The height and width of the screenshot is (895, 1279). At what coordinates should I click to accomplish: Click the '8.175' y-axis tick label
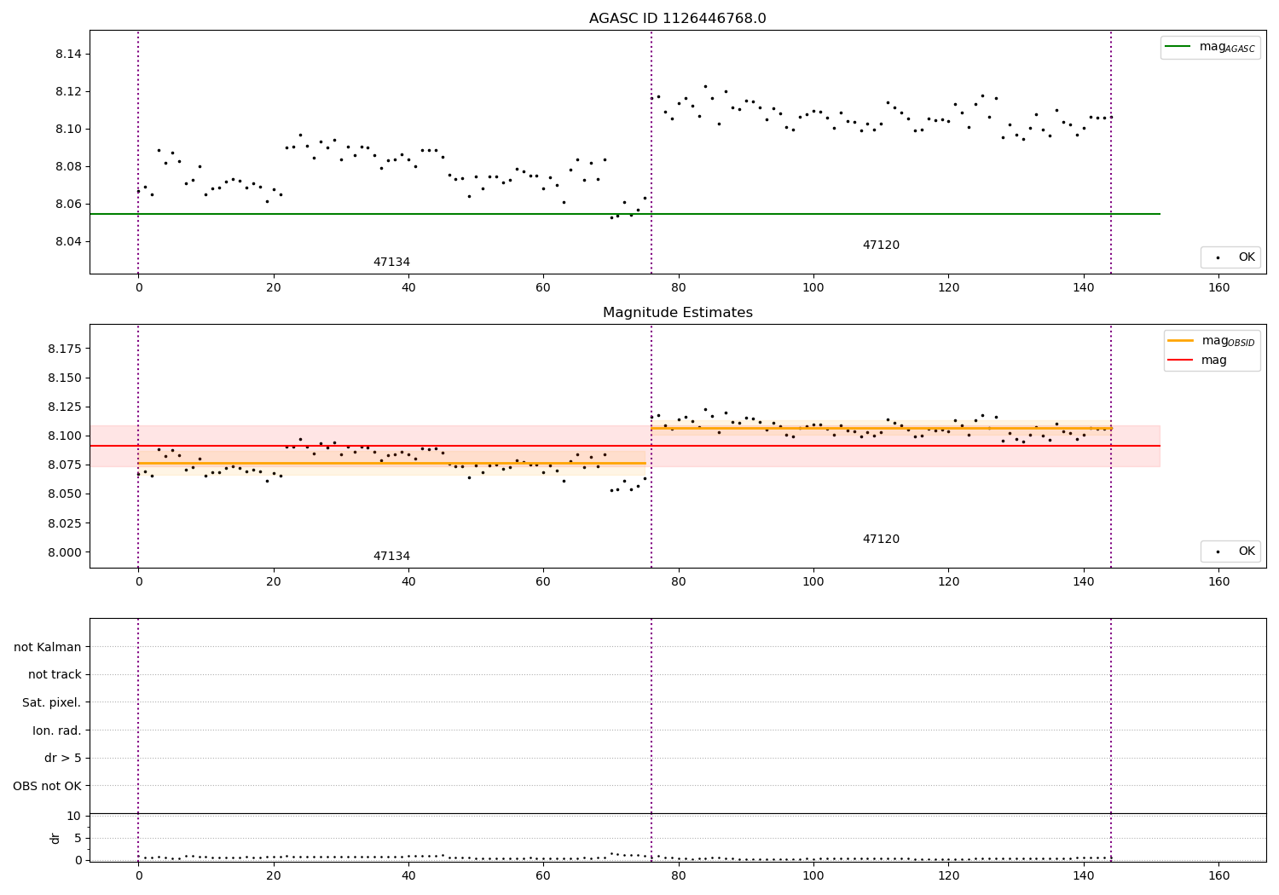click(x=66, y=349)
